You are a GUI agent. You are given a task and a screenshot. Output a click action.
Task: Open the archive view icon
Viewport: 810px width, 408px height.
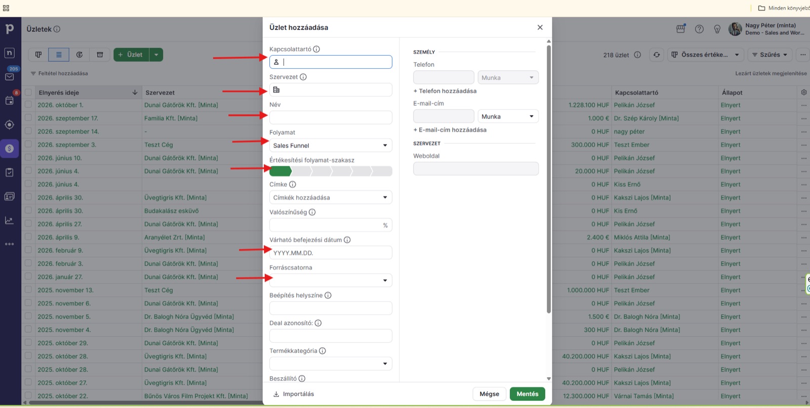point(100,55)
